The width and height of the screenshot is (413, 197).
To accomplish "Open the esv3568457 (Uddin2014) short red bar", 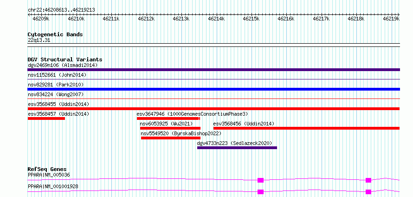I will point(46,118).
